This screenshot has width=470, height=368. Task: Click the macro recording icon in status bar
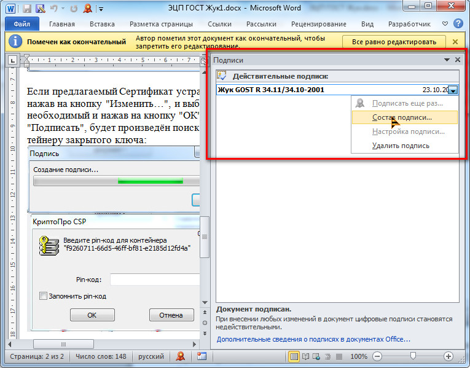[x=202, y=356]
